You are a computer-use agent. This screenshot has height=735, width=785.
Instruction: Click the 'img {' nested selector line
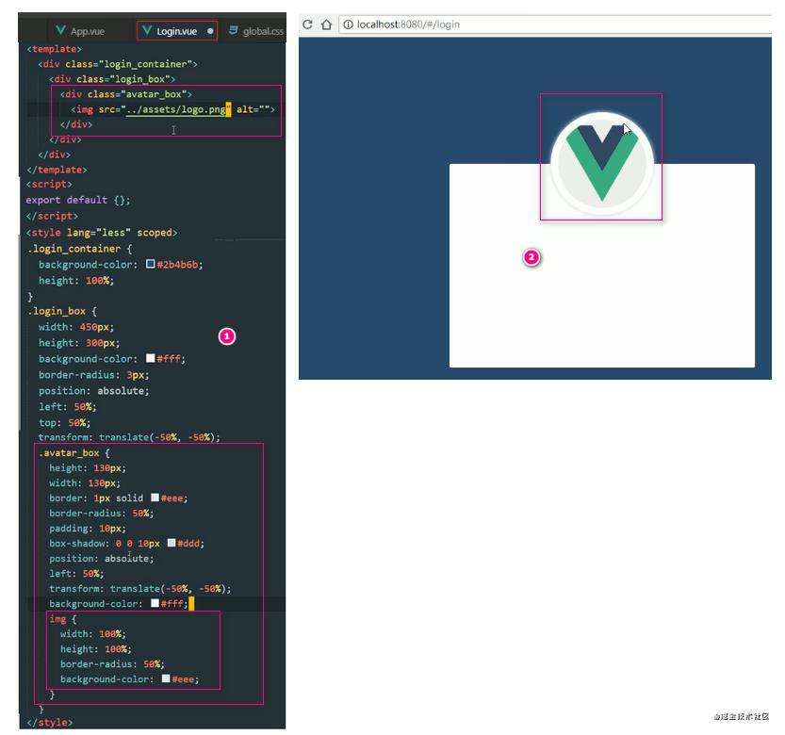[x=63, y=619]
